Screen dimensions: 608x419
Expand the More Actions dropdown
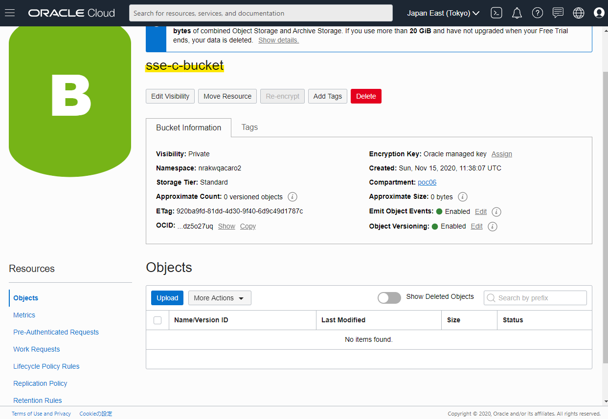[220, 298]
